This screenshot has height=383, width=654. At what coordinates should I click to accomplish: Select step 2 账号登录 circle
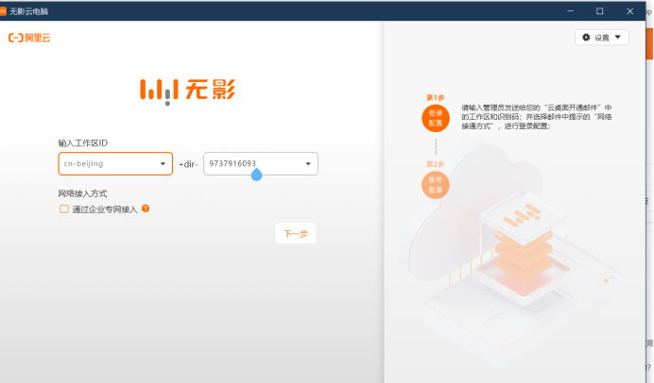(436, 185)
